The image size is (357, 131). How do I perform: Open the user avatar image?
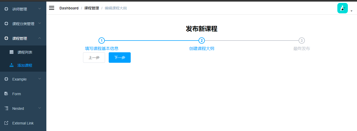coord(342,8)
